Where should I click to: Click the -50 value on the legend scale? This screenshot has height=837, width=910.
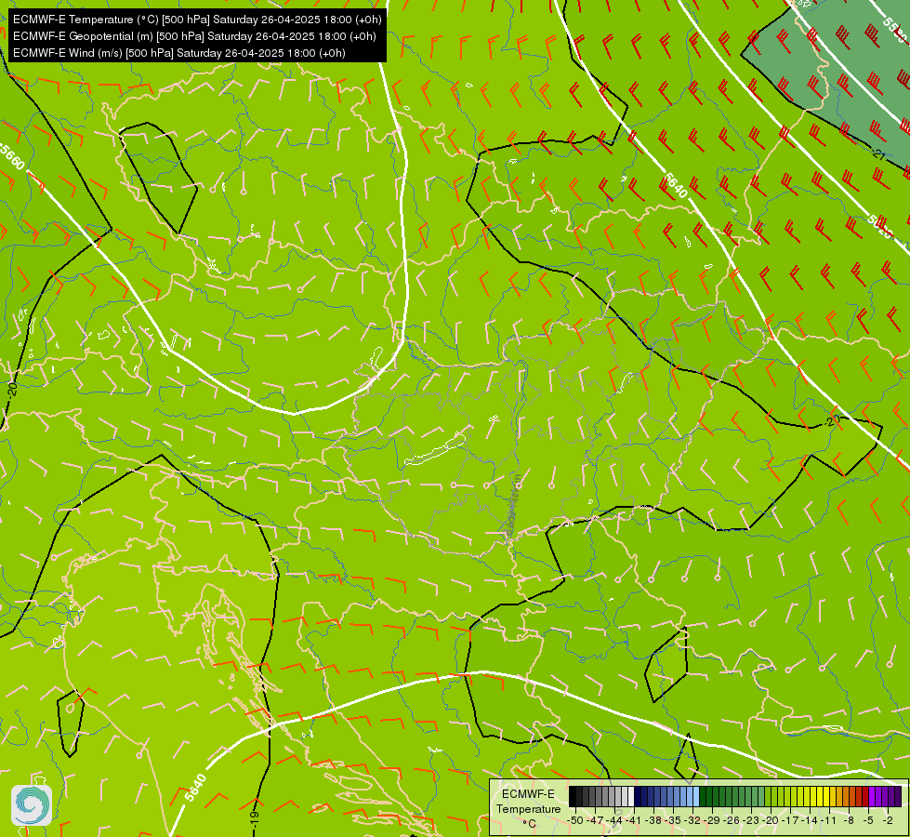click(x=575, y=820)
